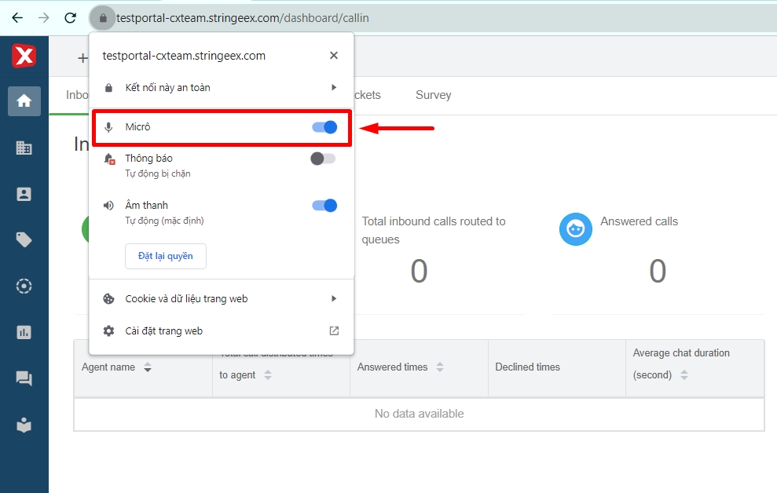Image resolution: width=777 pixels, height=493 pixels.
Task: Enable the Thông báo notifications toggle
Action: (323, 159)
